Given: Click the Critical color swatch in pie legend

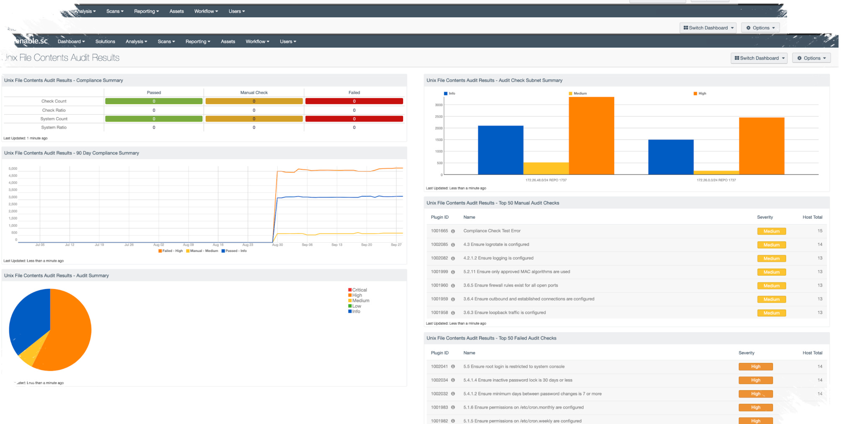Looking at the screenshot, I should (x=350, y=290).
